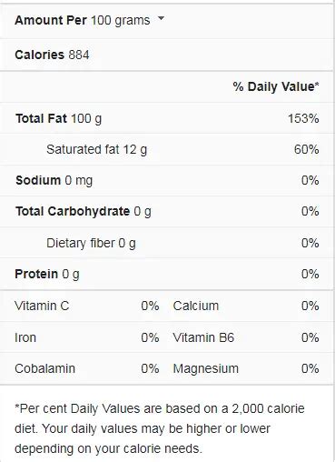This screenshot has width=335, height=462.
Task: Click the Protein 0 g row
Action: [x=166, y=274]
